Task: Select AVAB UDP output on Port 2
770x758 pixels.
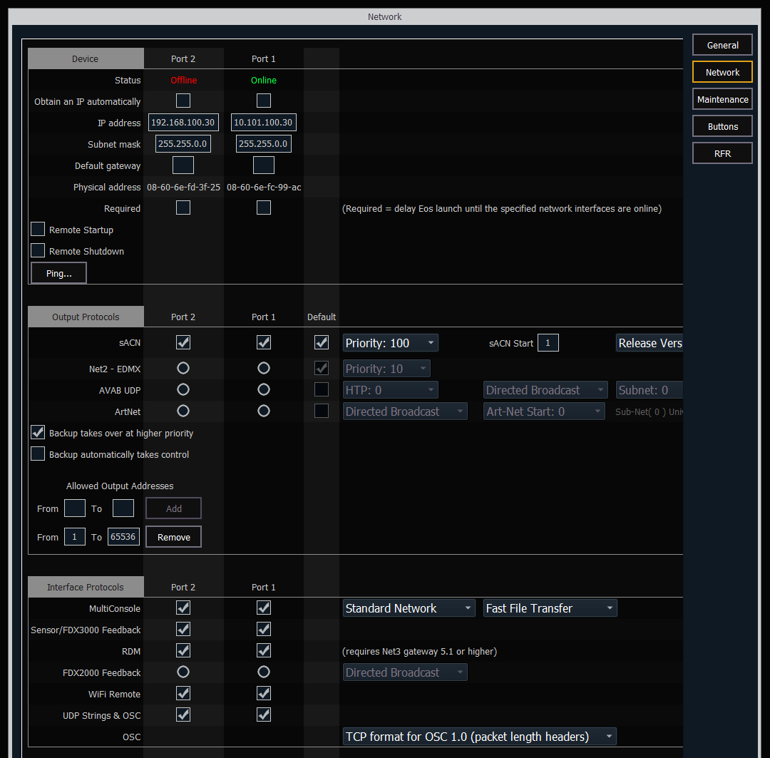Action: [183, 389]
